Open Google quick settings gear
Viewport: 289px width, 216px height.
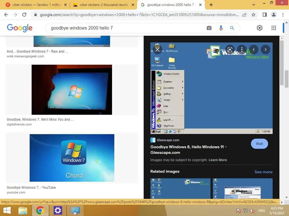coord(260,28)
